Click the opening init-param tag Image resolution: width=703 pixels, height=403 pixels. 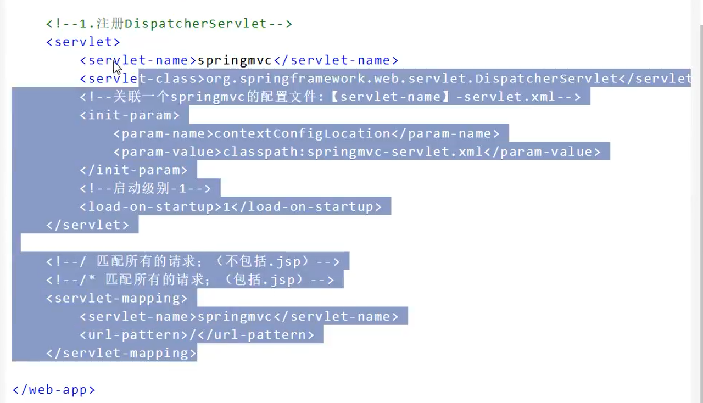click(x=130, y=115)
